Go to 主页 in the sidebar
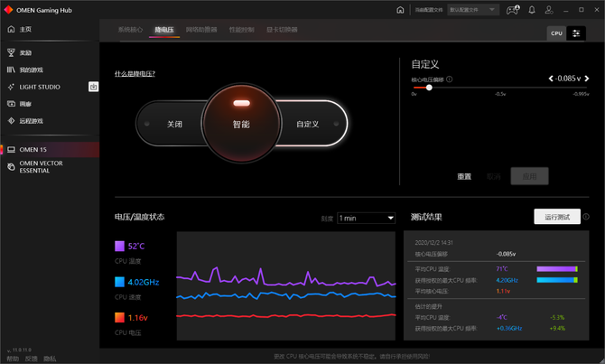Screen dimensions: 605x364 tap(25, 29)
